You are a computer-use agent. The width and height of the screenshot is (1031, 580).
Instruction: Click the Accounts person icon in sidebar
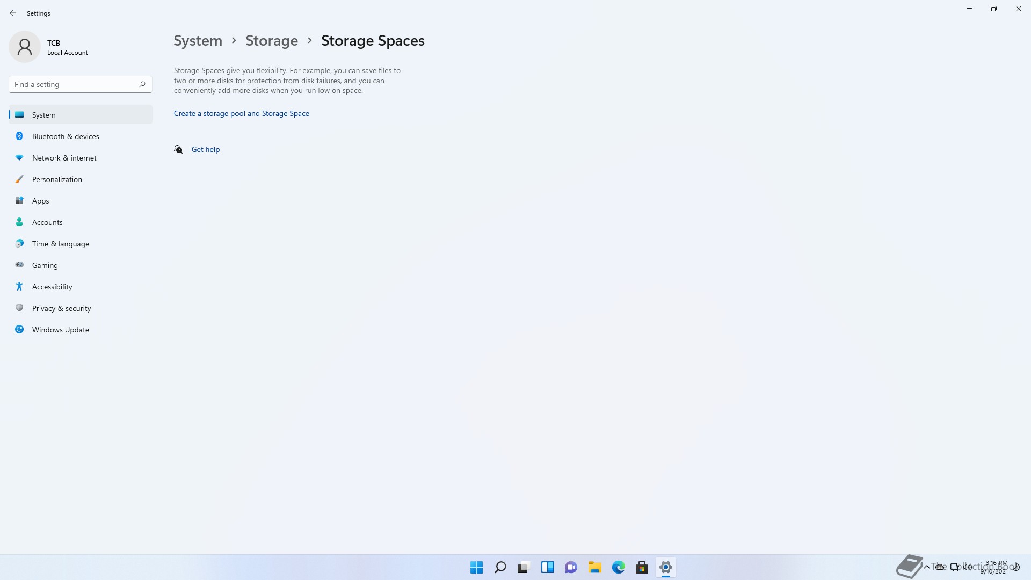[x=19, y=222]
